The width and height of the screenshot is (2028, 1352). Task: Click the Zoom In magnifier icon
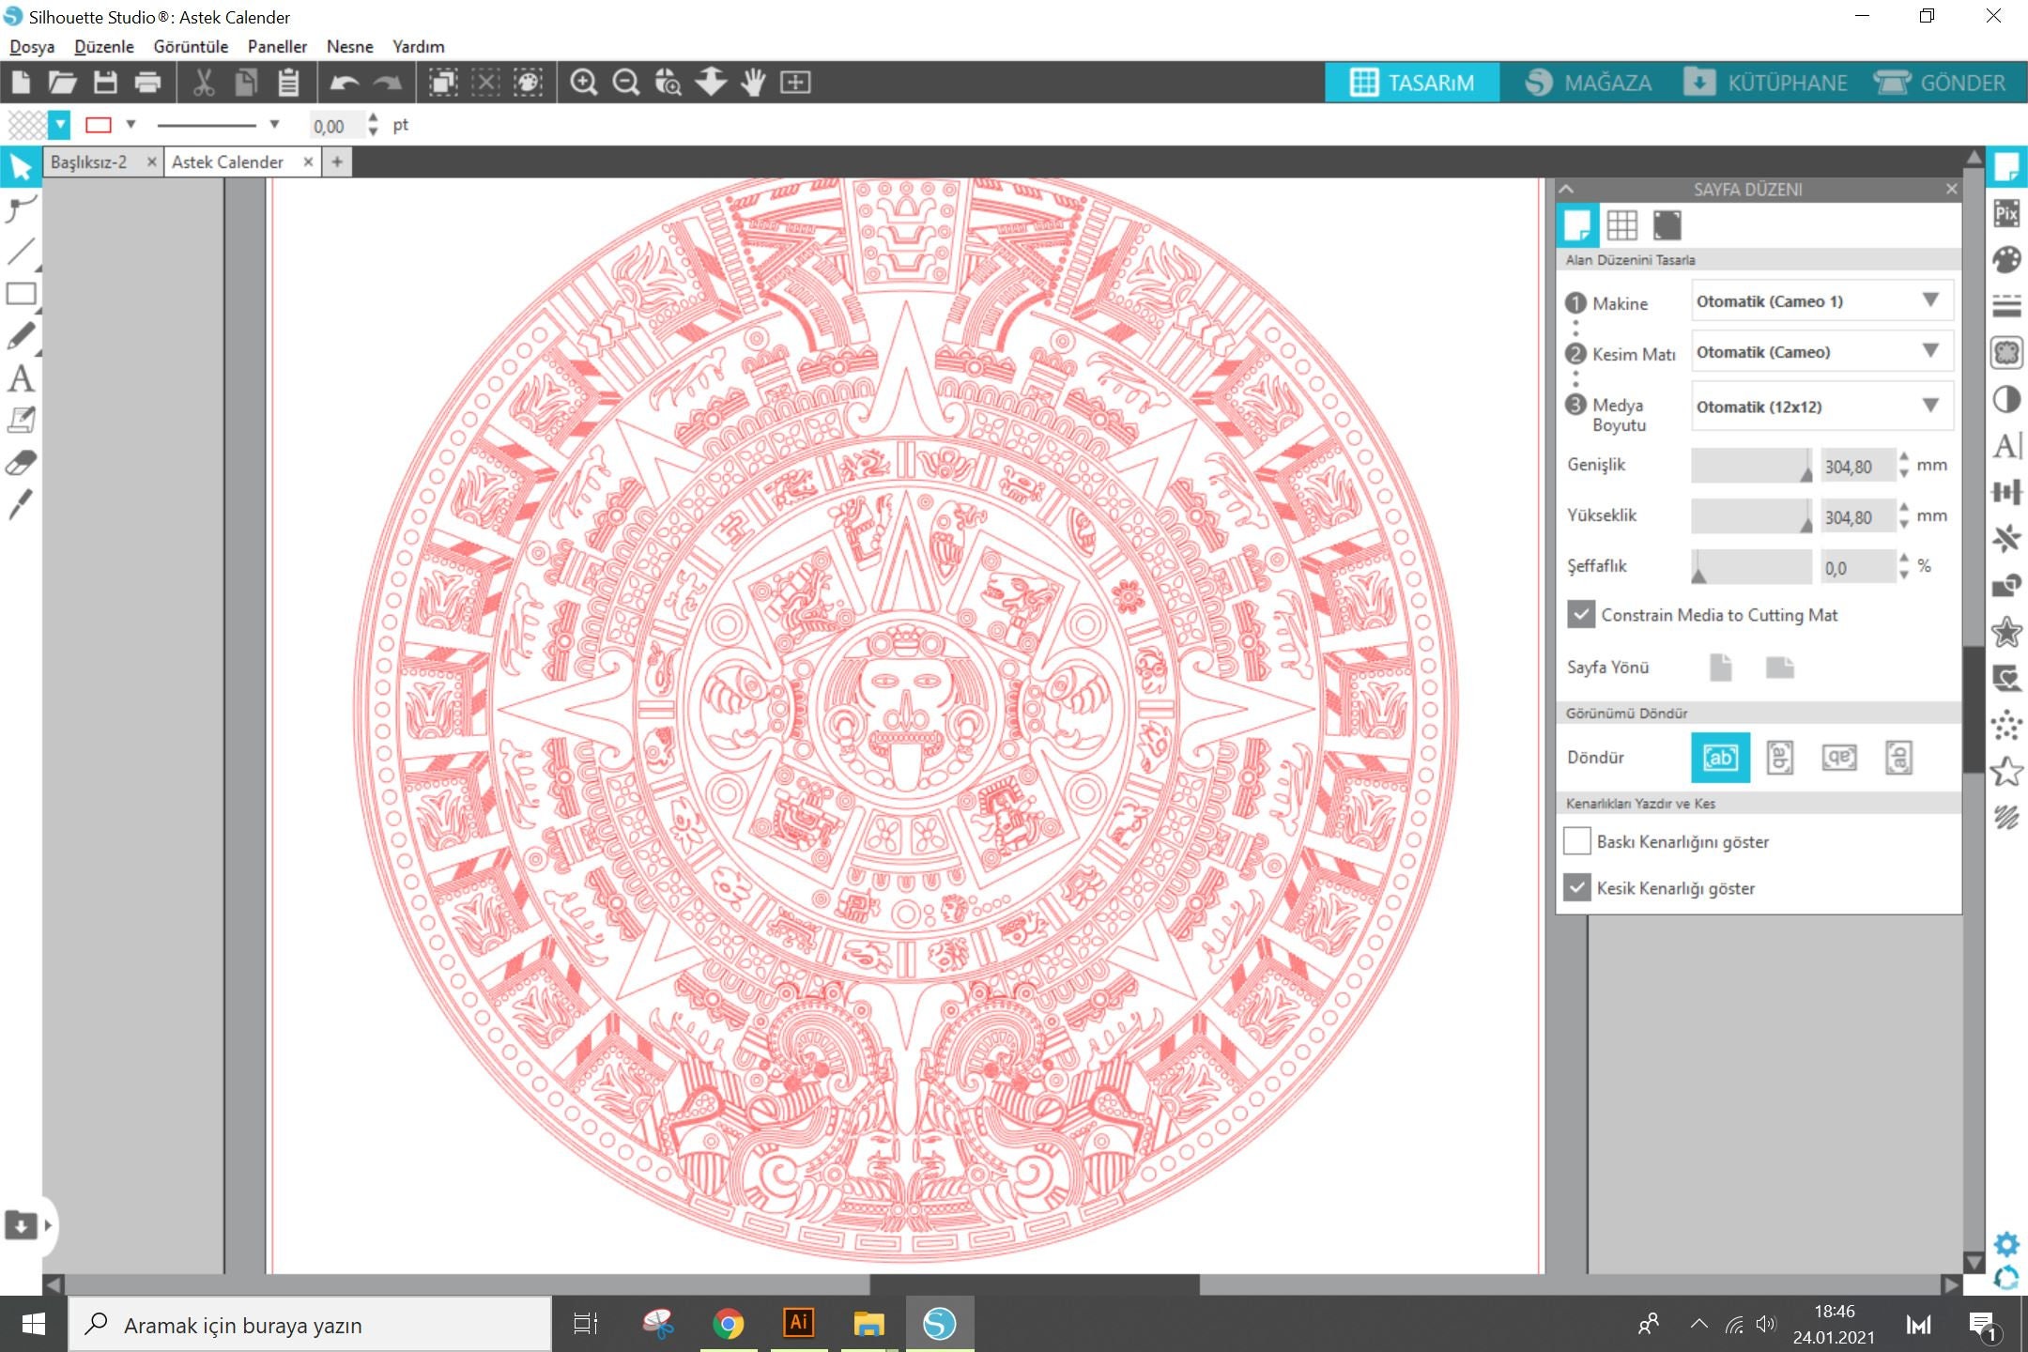coord(584,82)
